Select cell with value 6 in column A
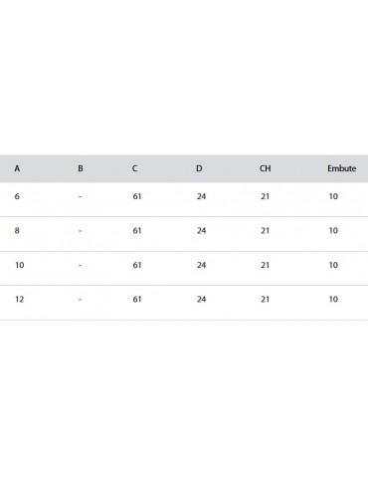 tap(17, 196)
